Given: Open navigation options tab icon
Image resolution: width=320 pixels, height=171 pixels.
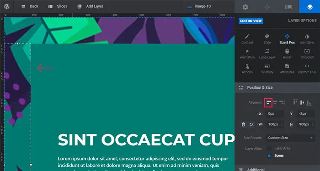Looking at the screenshot, I should (267, 7).
